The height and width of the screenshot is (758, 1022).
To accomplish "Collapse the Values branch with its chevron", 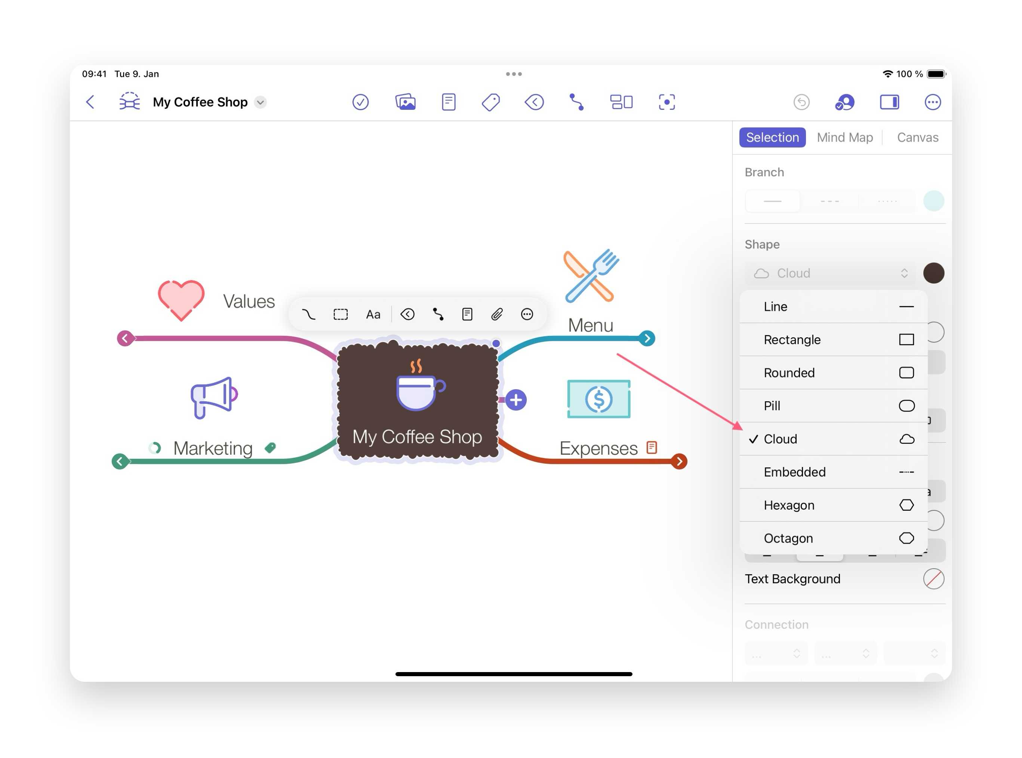I will click(x=125, y=338).
